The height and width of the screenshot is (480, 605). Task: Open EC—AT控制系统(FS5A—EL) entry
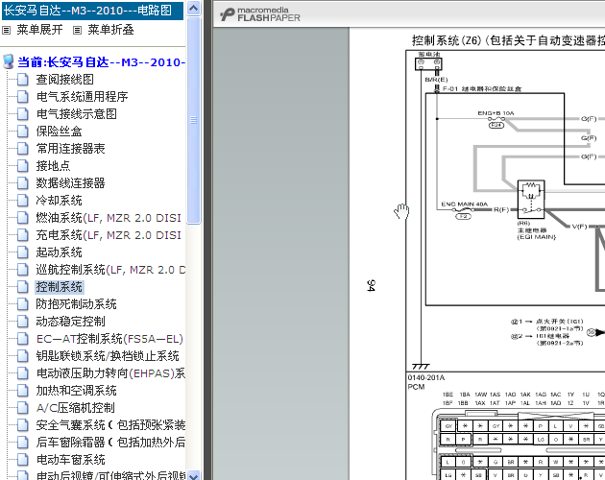[109, 339]
